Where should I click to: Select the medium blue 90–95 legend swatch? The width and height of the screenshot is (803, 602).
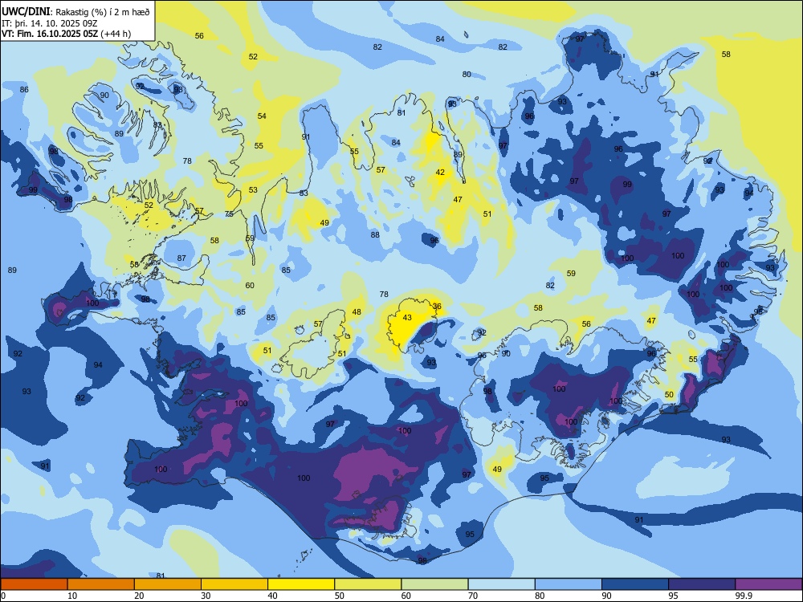click(635, 584)
